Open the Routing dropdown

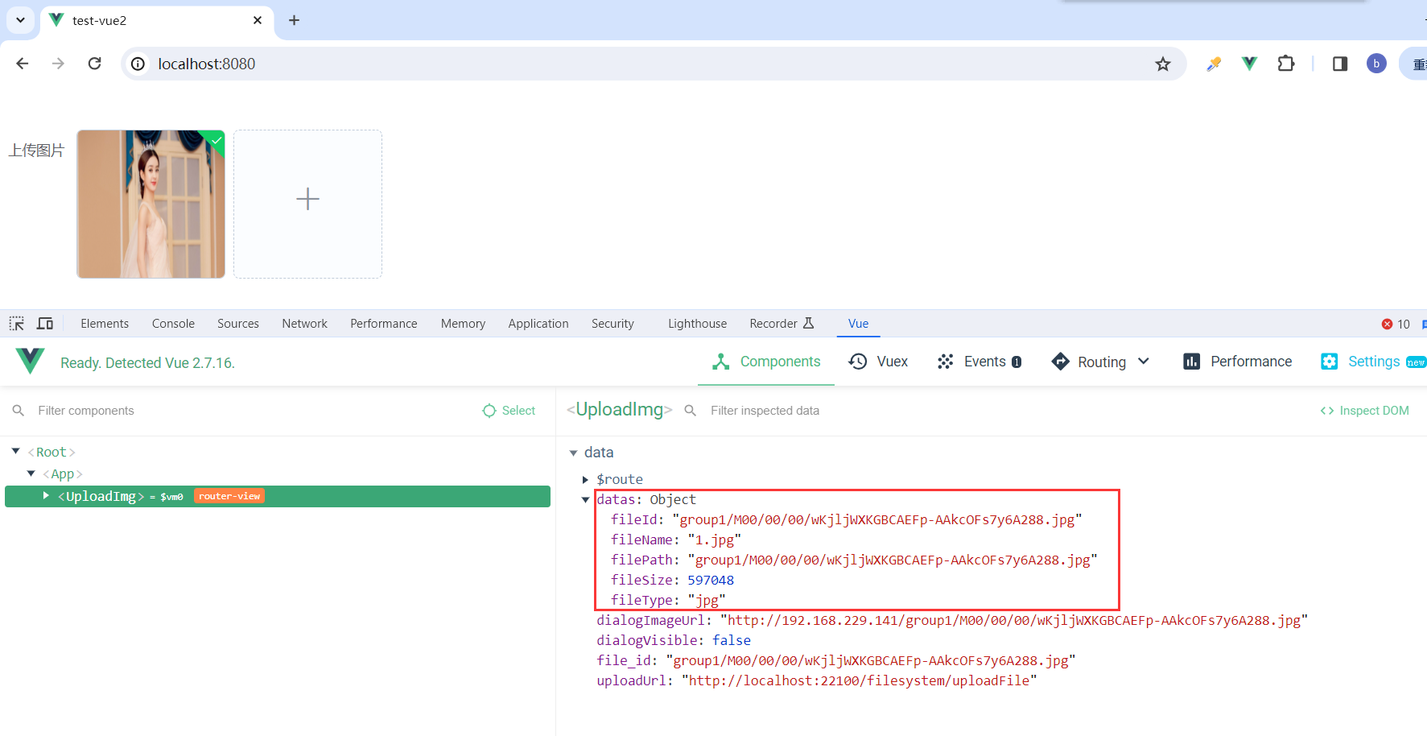1101,362
